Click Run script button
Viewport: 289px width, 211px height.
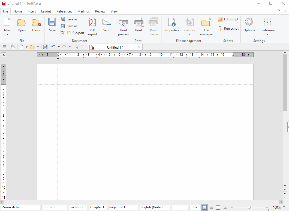[228, 29]
